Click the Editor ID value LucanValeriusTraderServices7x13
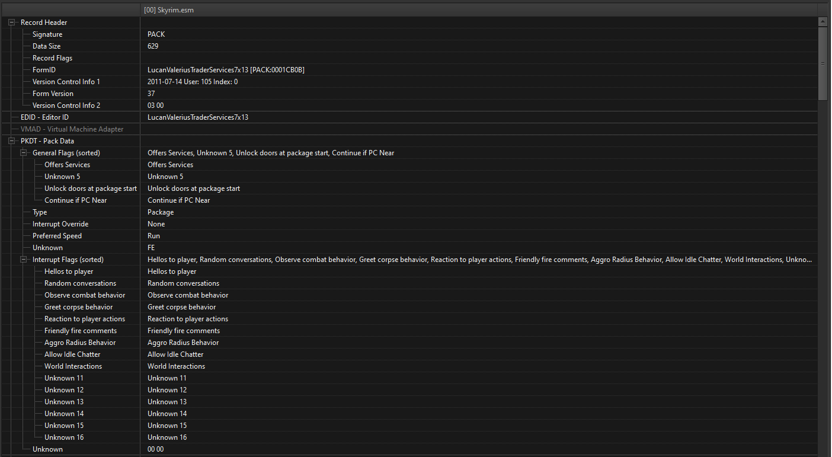Image resolution: width=832 pixels, height=457 pixels. pyautogui.click(x=198, y=117)
